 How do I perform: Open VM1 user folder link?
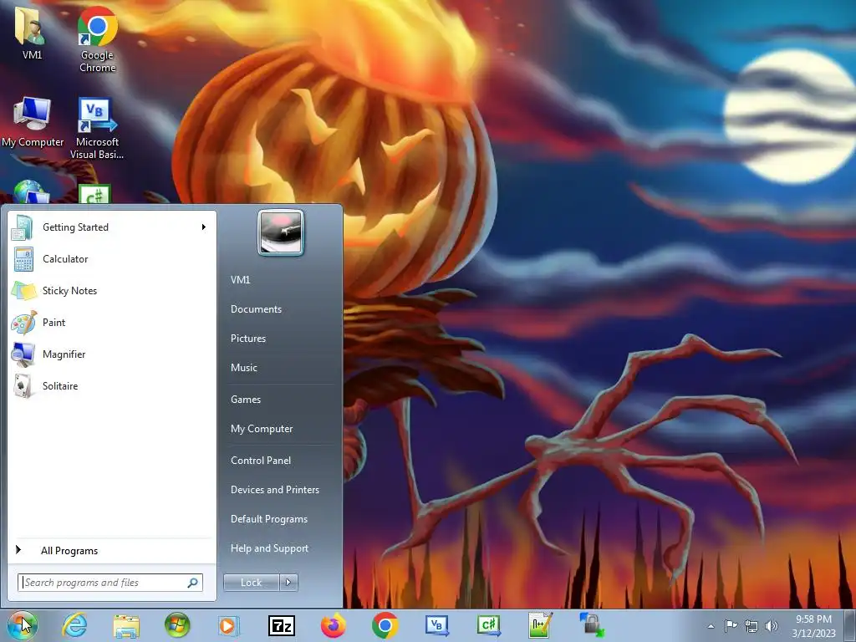pos(240,279)
